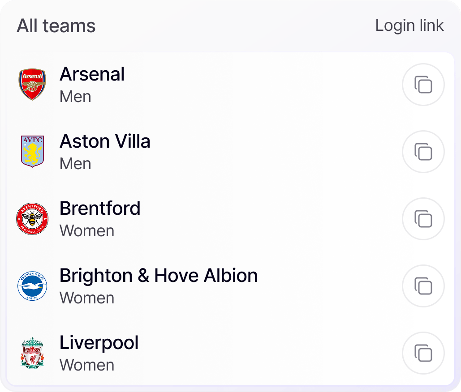Image resolution: width=461 pixels, height=392 pixels.
Task: Copy Brentford Women login link
Action: pos(423,219)
